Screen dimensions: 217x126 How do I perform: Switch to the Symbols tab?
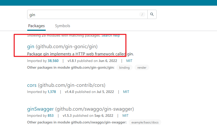[x=63, y=26]
